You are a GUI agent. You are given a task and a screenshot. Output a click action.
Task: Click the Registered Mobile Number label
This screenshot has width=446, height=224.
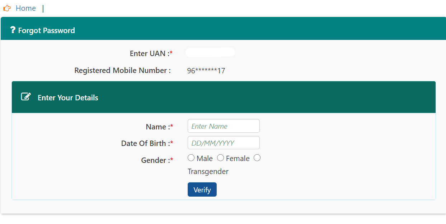coord(122,70)
